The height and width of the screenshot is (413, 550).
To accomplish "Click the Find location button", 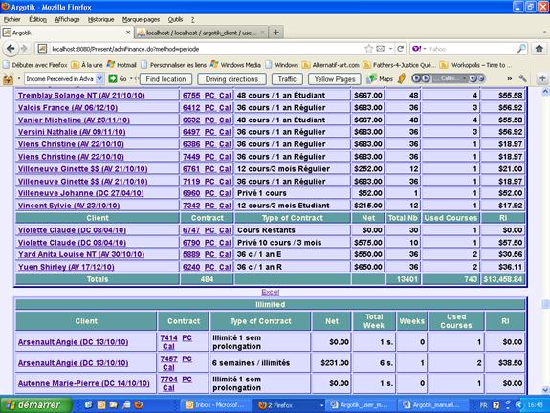I will tap(165, 79).
